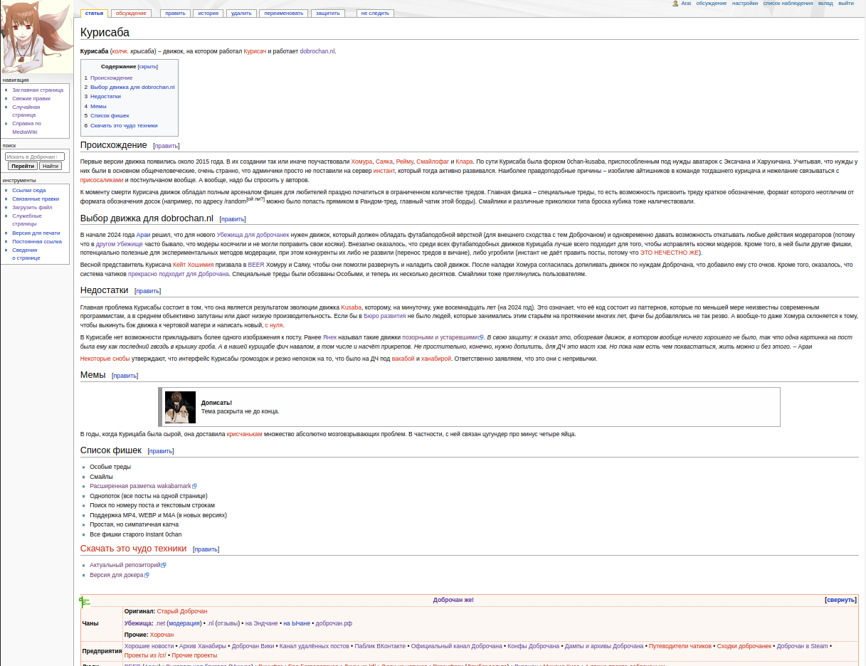Open the Смайлофаг link in Происхождение

click(x=433, y=162)
